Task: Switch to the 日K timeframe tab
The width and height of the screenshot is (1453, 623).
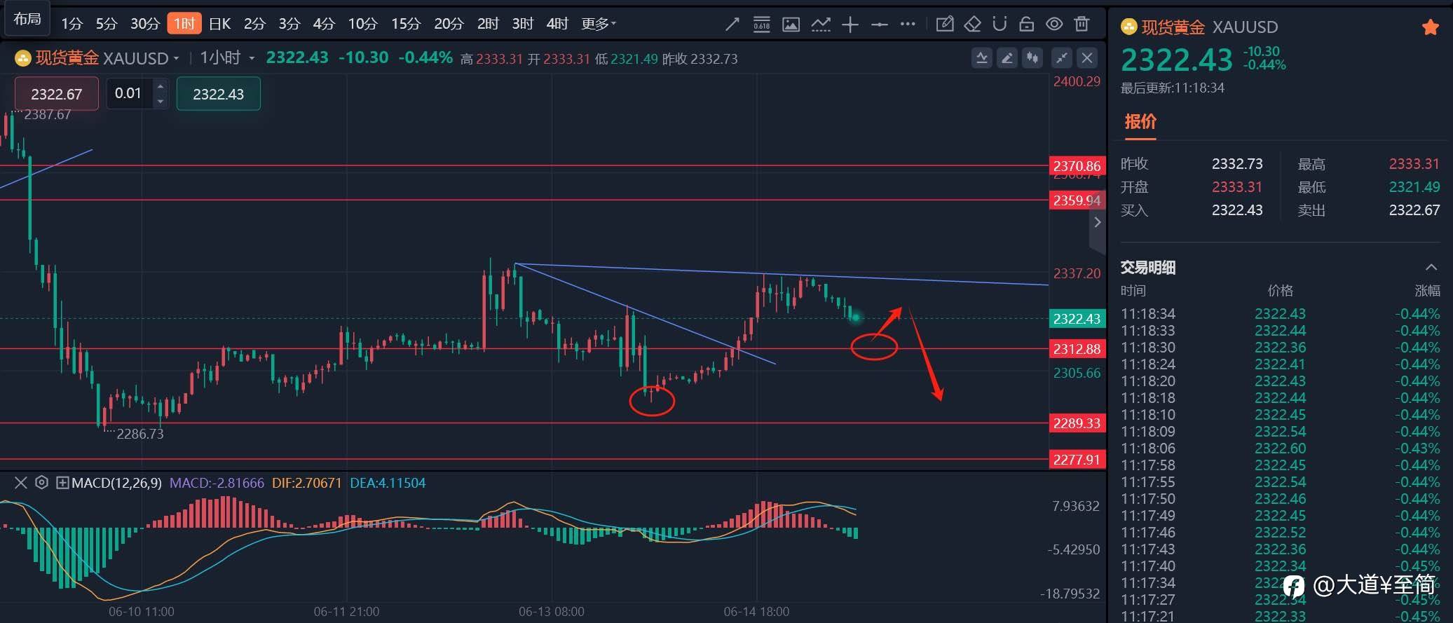Action: coord(219,24)
